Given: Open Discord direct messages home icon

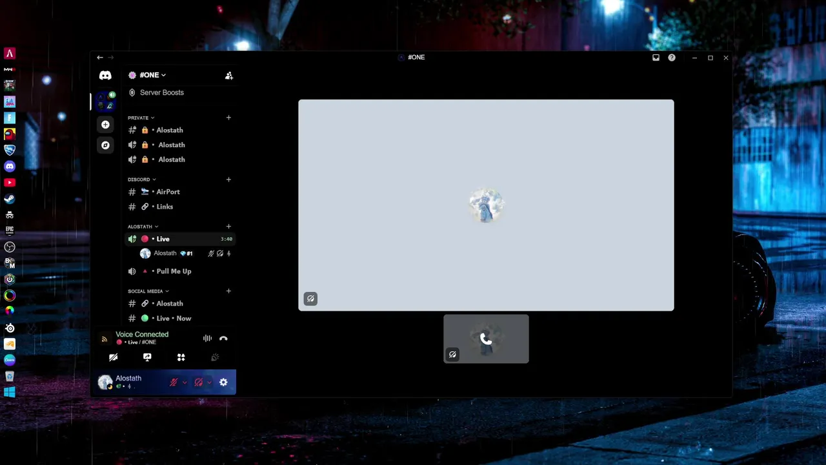Looking at the screenshot, I should [105, 76].
